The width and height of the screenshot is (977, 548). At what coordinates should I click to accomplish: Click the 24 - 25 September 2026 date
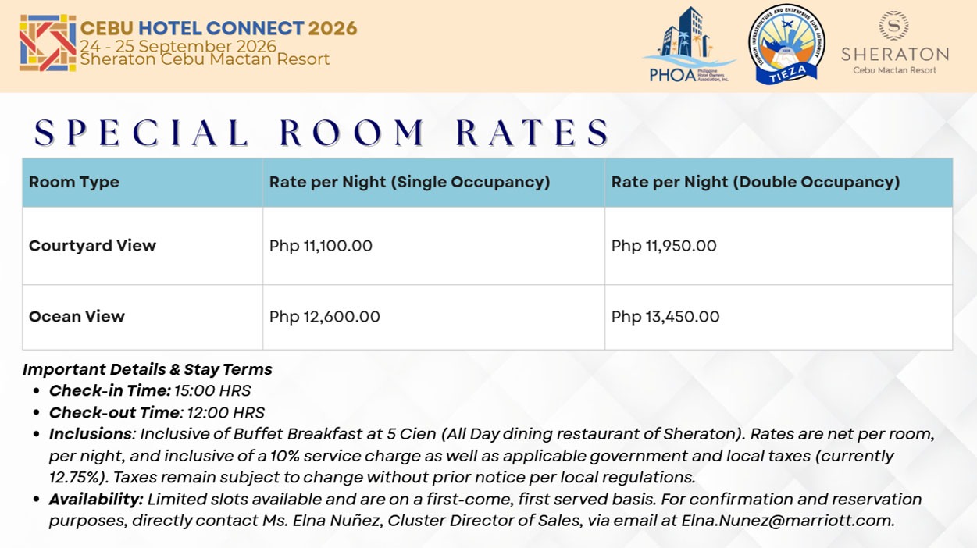(x=178, y=45)
